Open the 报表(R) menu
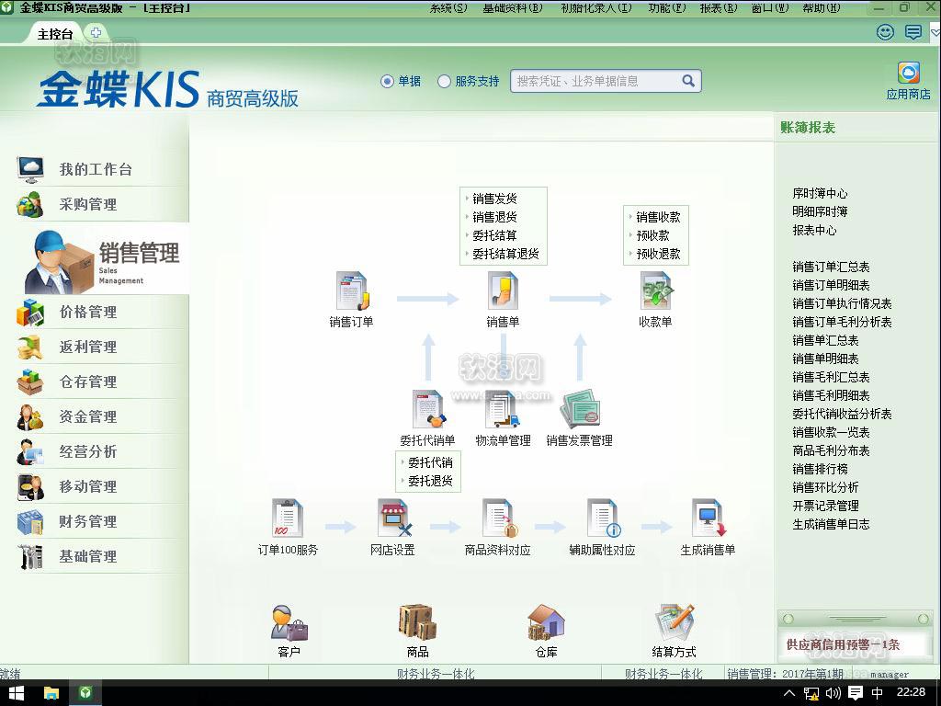 point(718,8)
